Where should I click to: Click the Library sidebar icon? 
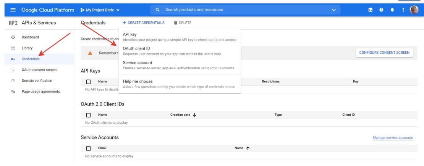pyautogui.click(x=13, y=48)
